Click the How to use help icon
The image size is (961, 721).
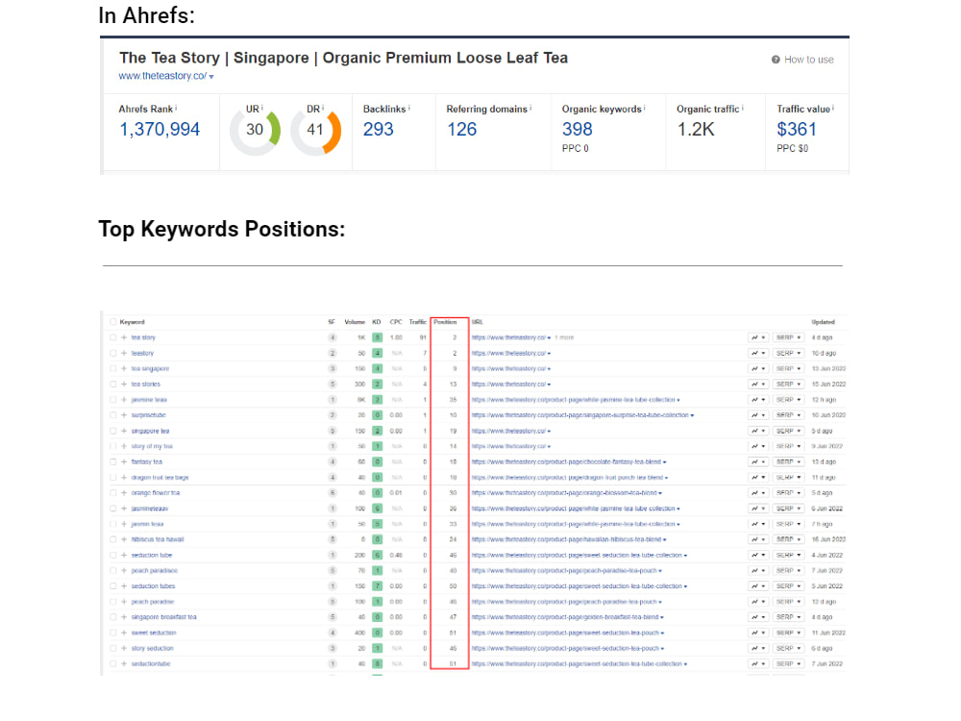pyautogui.click(x=776, y=60)
